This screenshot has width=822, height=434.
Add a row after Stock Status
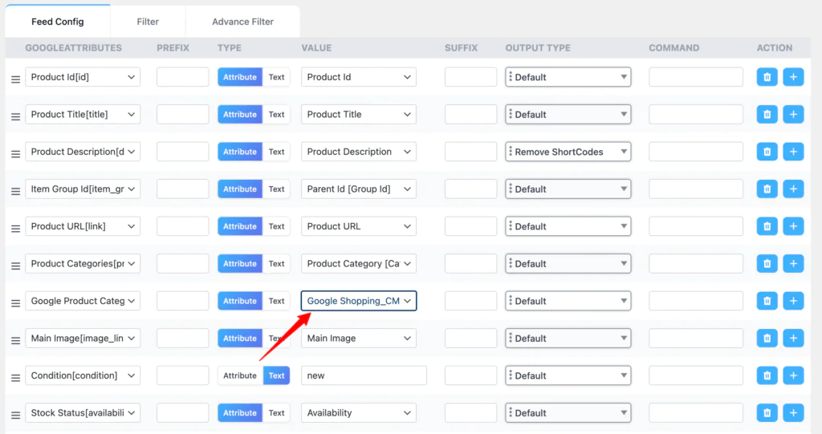click(793, 413)
